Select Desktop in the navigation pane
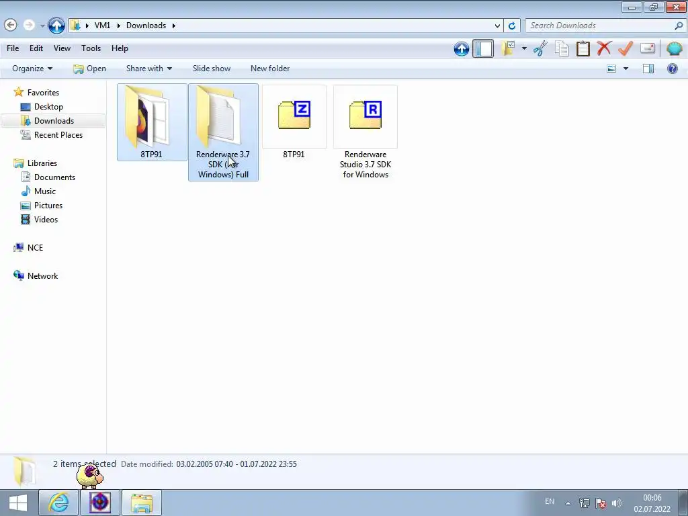Screen dimensions: 688x516 [48, 107]
